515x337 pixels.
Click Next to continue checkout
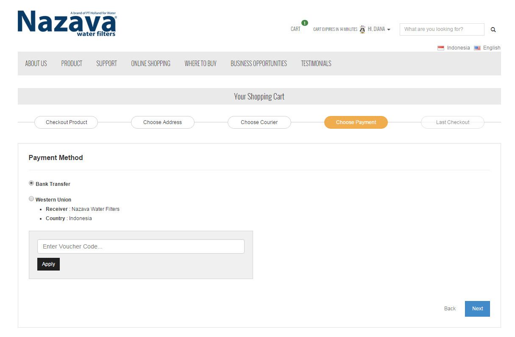click(x=477, y=309)
